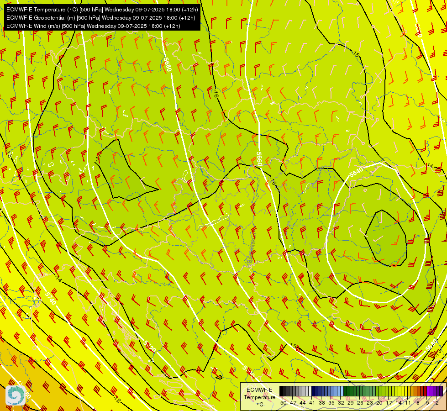
Task: Click the 5680 label on the upper white contour
Action: coord(168,64)
